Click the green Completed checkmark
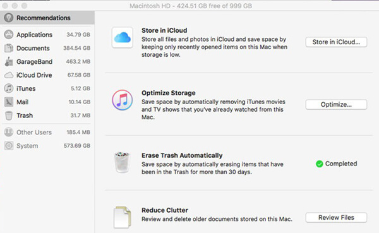This screenshot has width=379, height=233. click(x=319, y=164)
